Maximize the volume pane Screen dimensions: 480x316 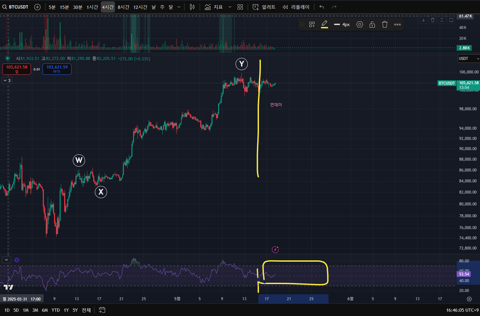[x=451, y=20]
